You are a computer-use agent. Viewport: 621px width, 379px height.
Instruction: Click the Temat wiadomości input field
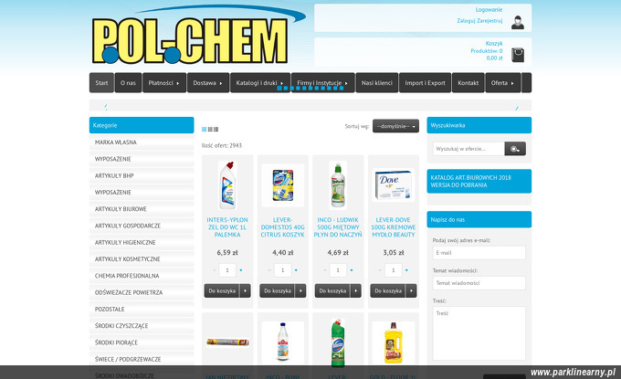tap(479, 283)
